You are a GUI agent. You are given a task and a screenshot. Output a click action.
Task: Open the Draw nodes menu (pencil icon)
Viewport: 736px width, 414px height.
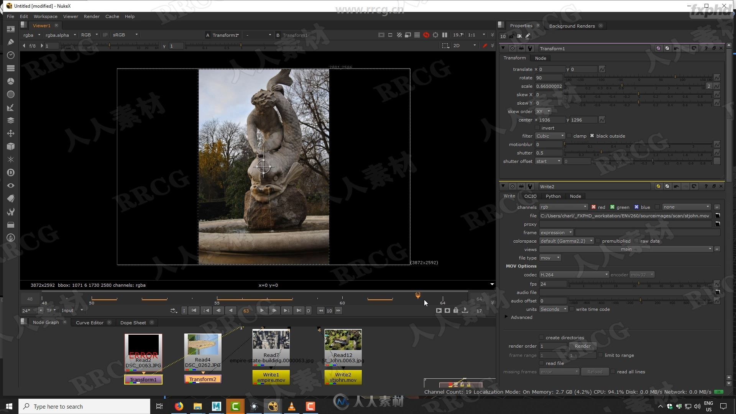[x=11, y=42]
